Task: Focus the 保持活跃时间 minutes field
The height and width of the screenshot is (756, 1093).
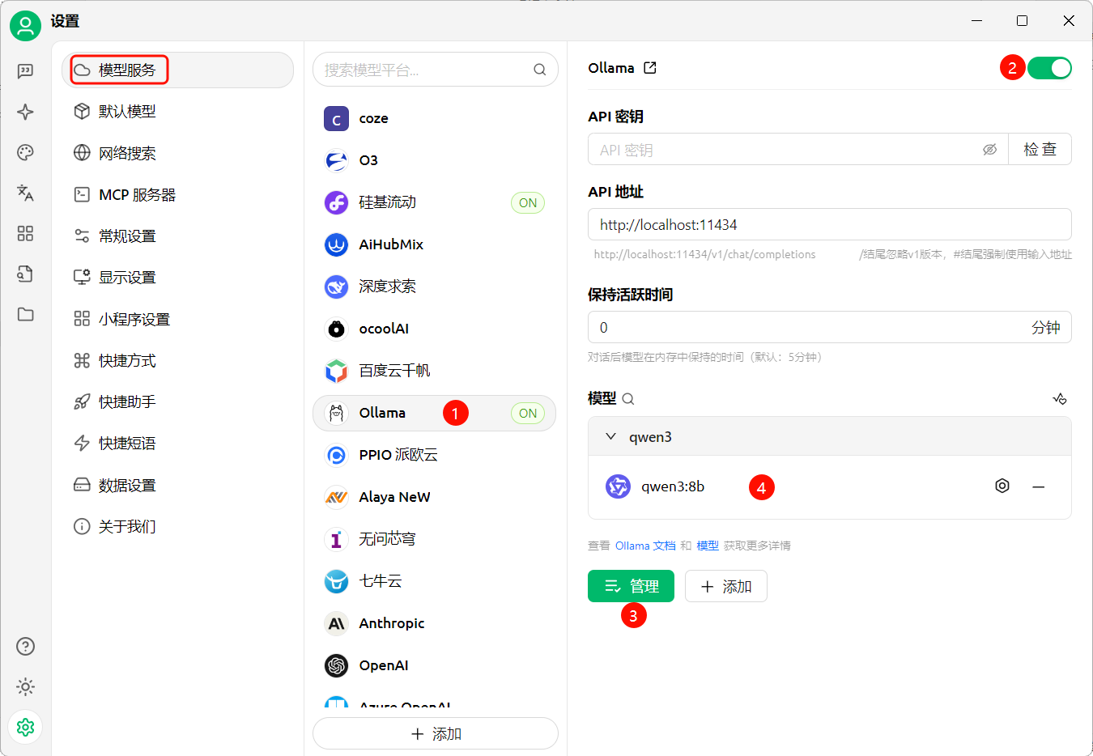Action: click(x=830, y=327)
